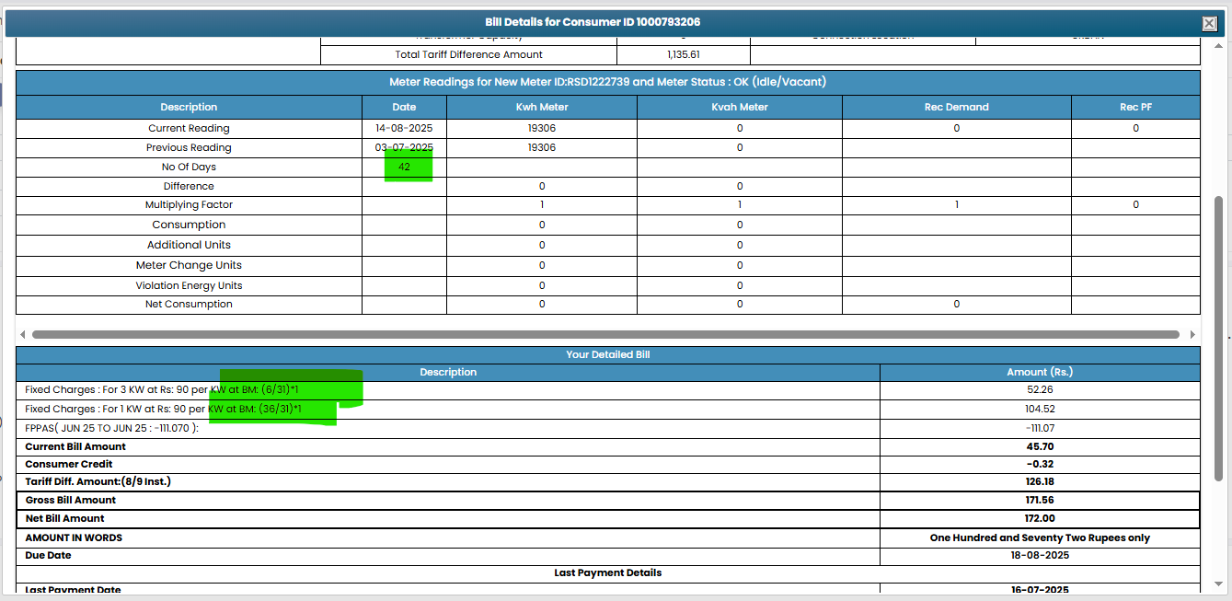Select the Current Bill Amount label

pos(75,446)
